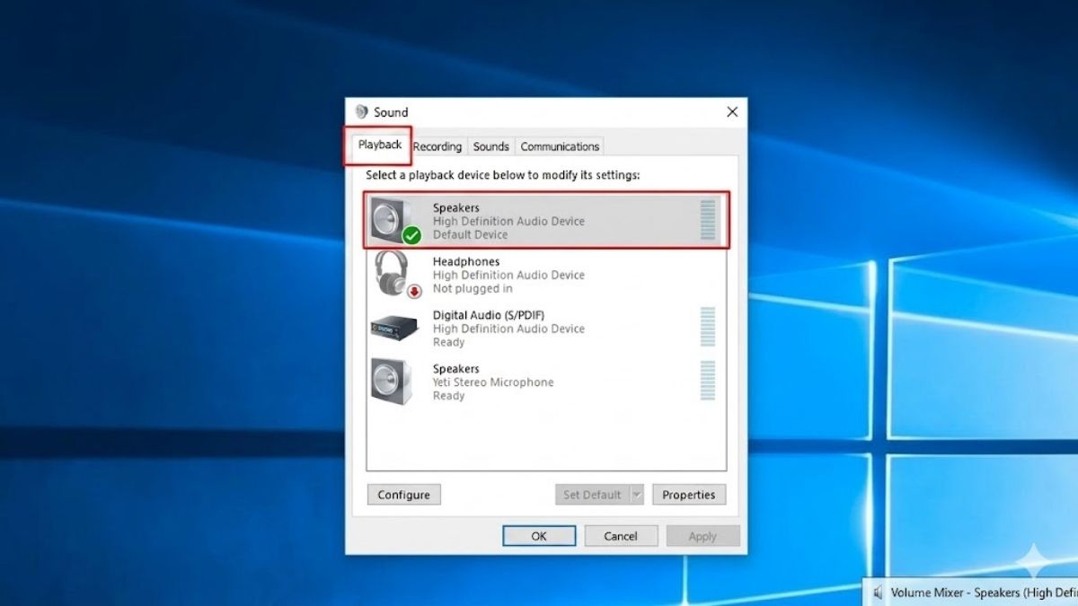Click the Sound dialog title bar speaker icon
The image size is (1078, 606).
(361, 112)
